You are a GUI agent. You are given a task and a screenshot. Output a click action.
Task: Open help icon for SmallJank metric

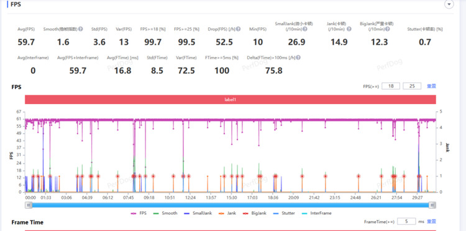click(x=304, y=29)
